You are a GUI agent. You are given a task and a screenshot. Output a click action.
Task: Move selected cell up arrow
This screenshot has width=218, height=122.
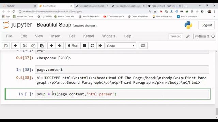click(x=51, y=46)
